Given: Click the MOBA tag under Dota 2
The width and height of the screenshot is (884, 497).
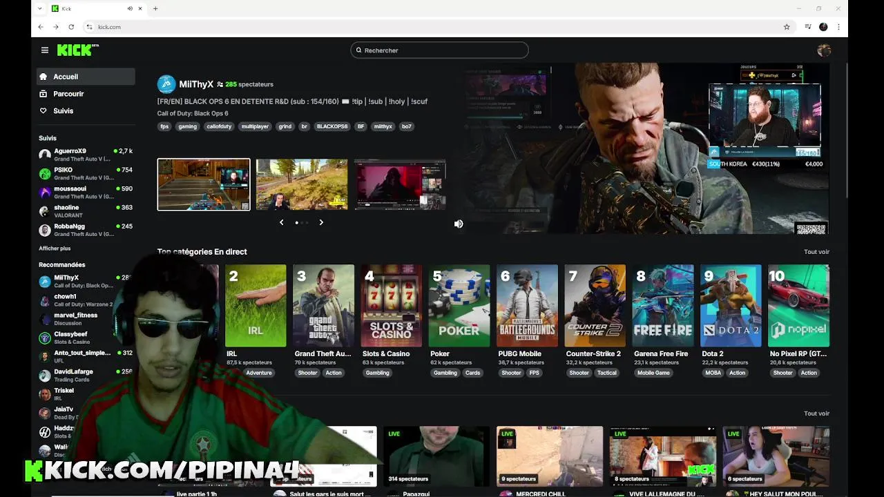Looking at the screenshot, I should tap(713, 373).
